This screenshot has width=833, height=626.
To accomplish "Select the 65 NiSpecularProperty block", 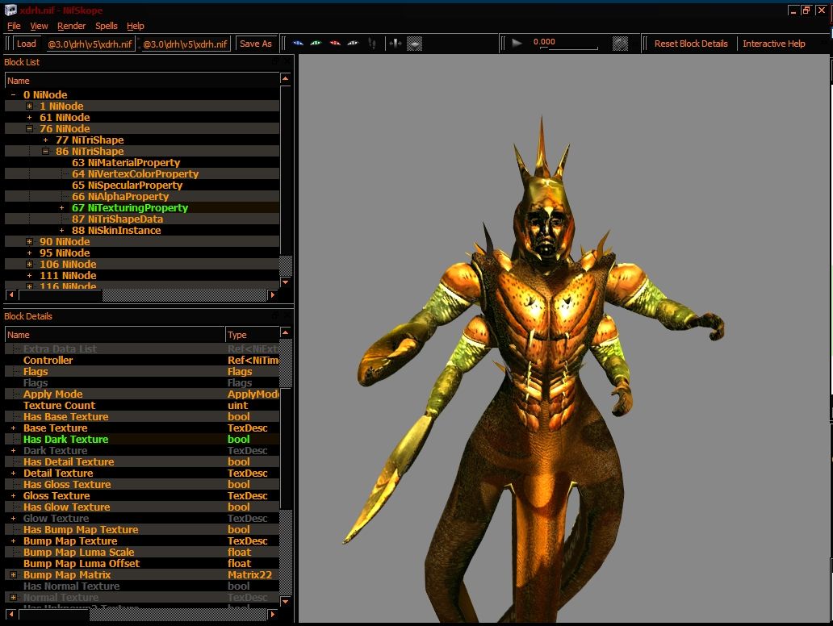I will coord(127,186).
